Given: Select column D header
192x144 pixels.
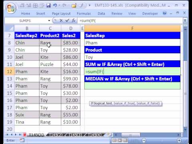Looking at the screenshot, I should (71, 28).
